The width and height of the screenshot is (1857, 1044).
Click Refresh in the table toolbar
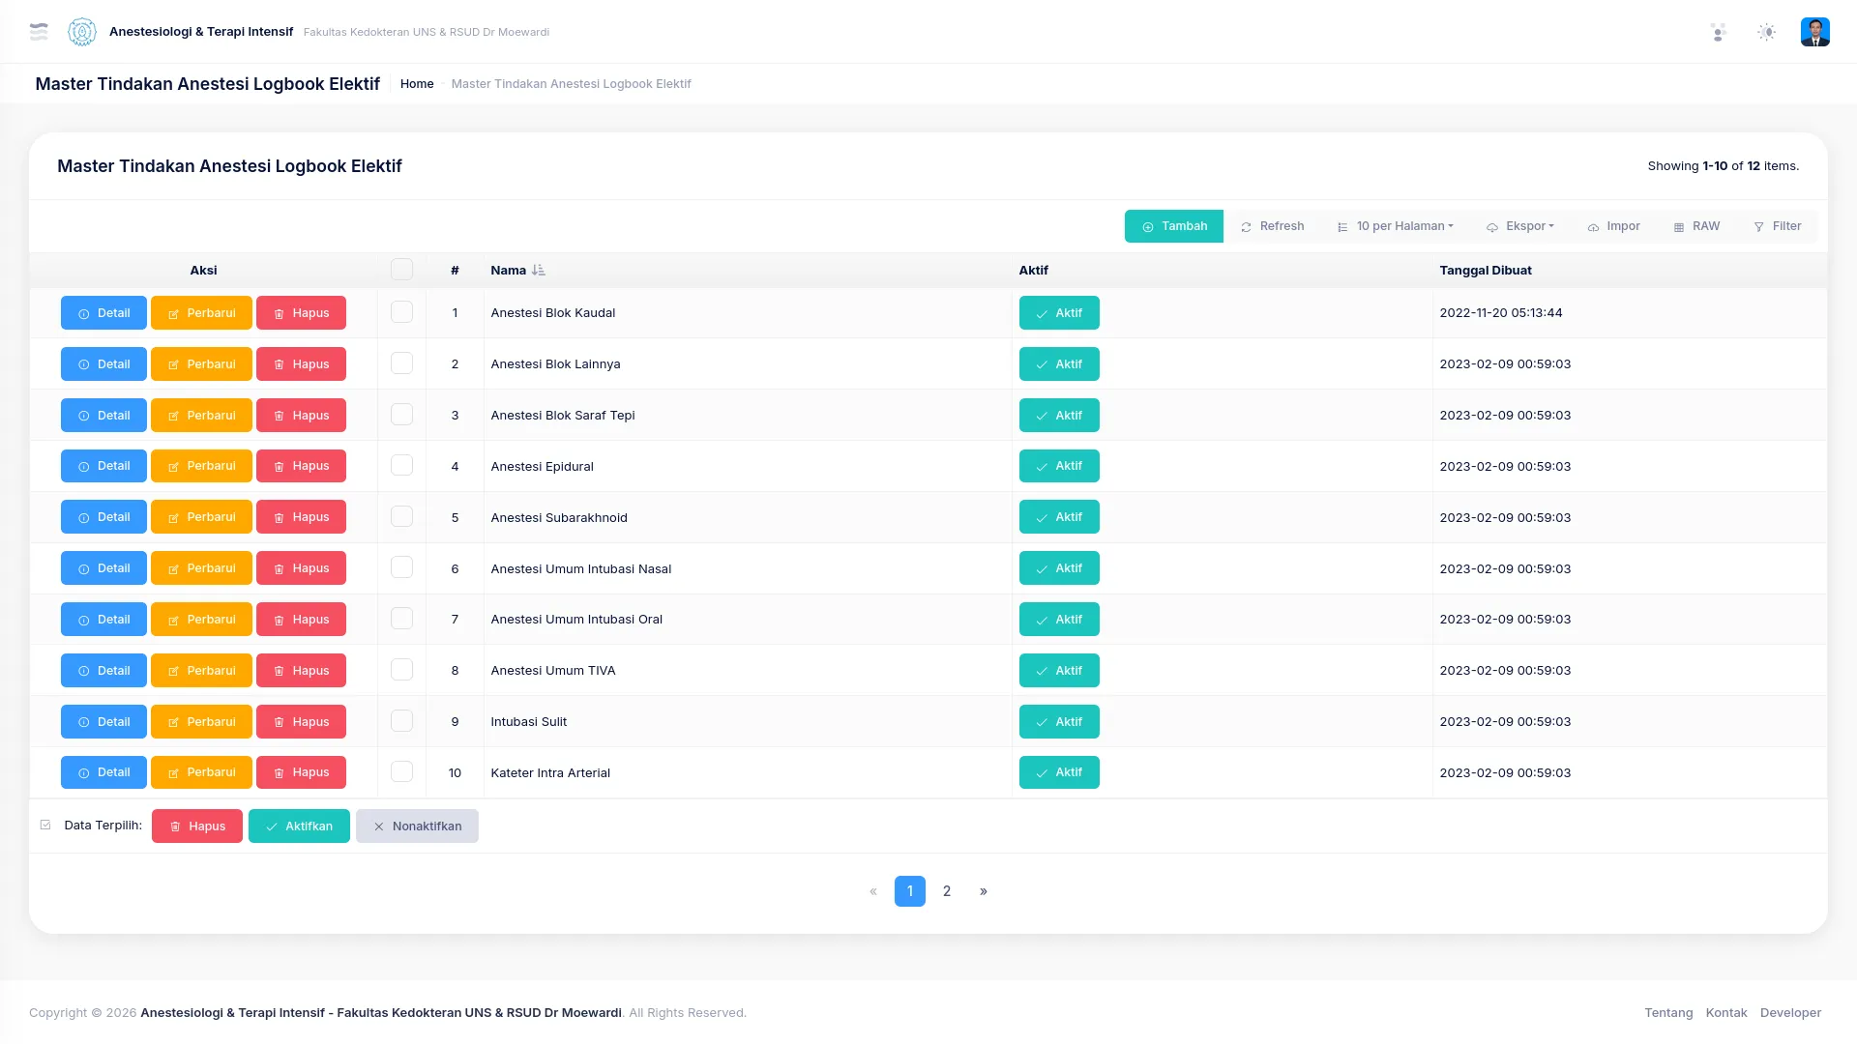[x=1272, y=226]
